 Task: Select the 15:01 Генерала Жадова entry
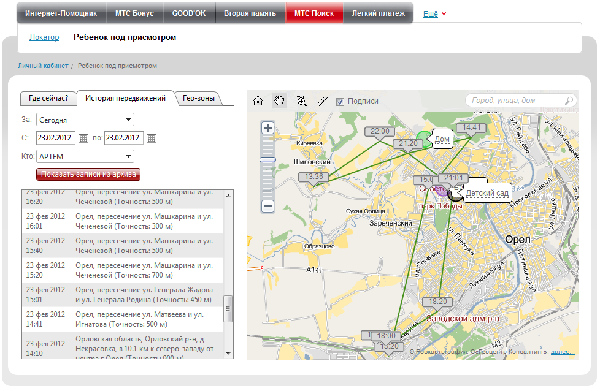coord(123,295)
